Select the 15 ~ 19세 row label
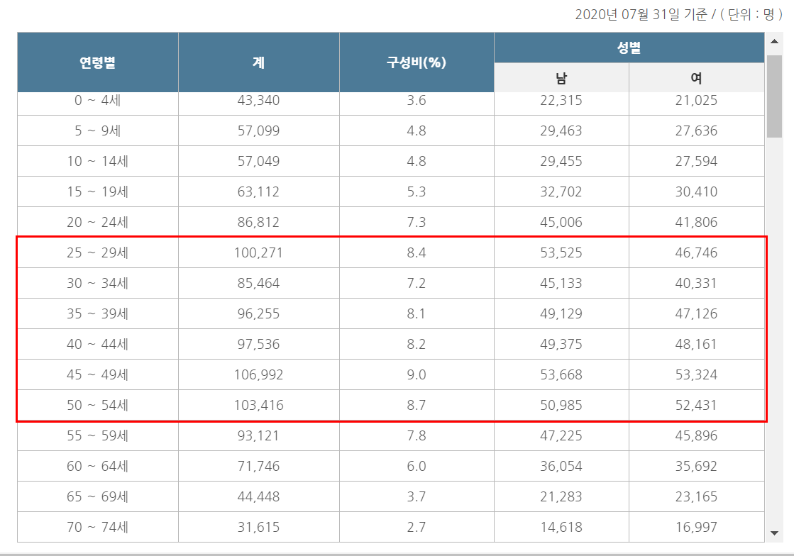Viewport: 794px width, 556px height. (x=98, y=191)
